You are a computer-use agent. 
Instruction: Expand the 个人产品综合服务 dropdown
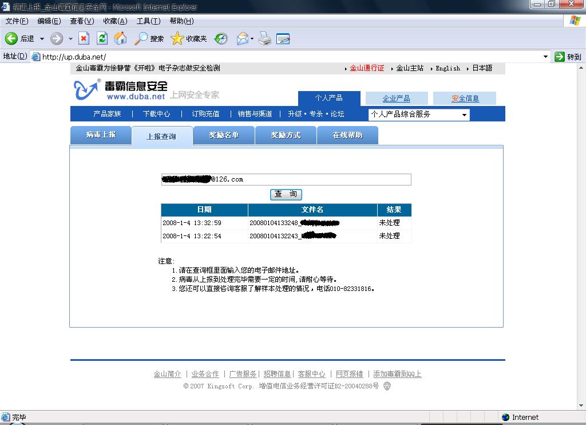pyautogui.click(x=464, y=115)
